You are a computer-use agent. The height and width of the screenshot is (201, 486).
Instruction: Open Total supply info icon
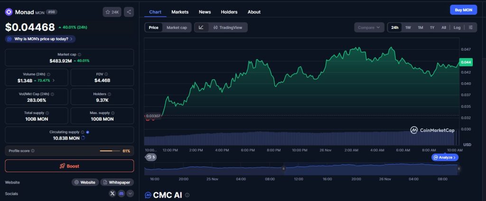[47, 113]
